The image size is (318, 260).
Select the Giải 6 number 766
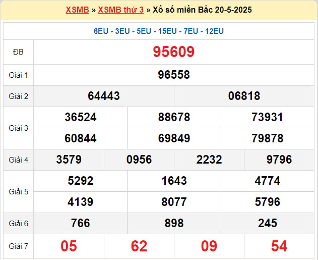81,223
